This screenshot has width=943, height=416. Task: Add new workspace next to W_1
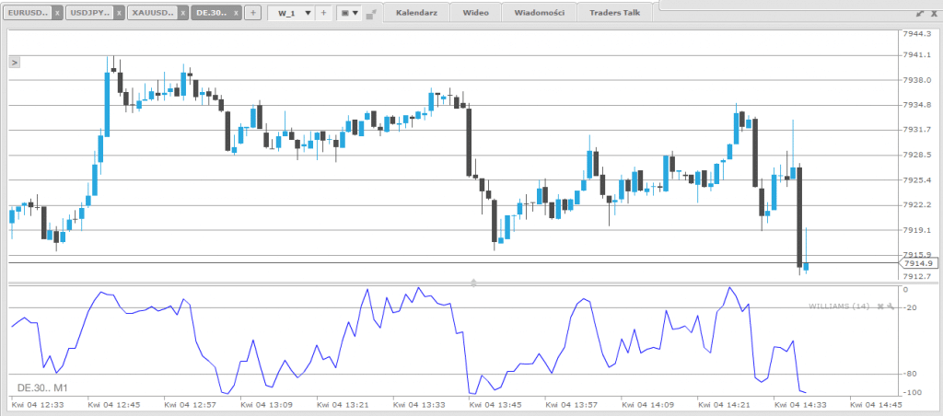coord(323,14)
